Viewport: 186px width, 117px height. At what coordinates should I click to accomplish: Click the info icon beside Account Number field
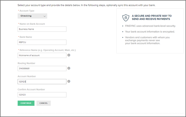(69, 81)
